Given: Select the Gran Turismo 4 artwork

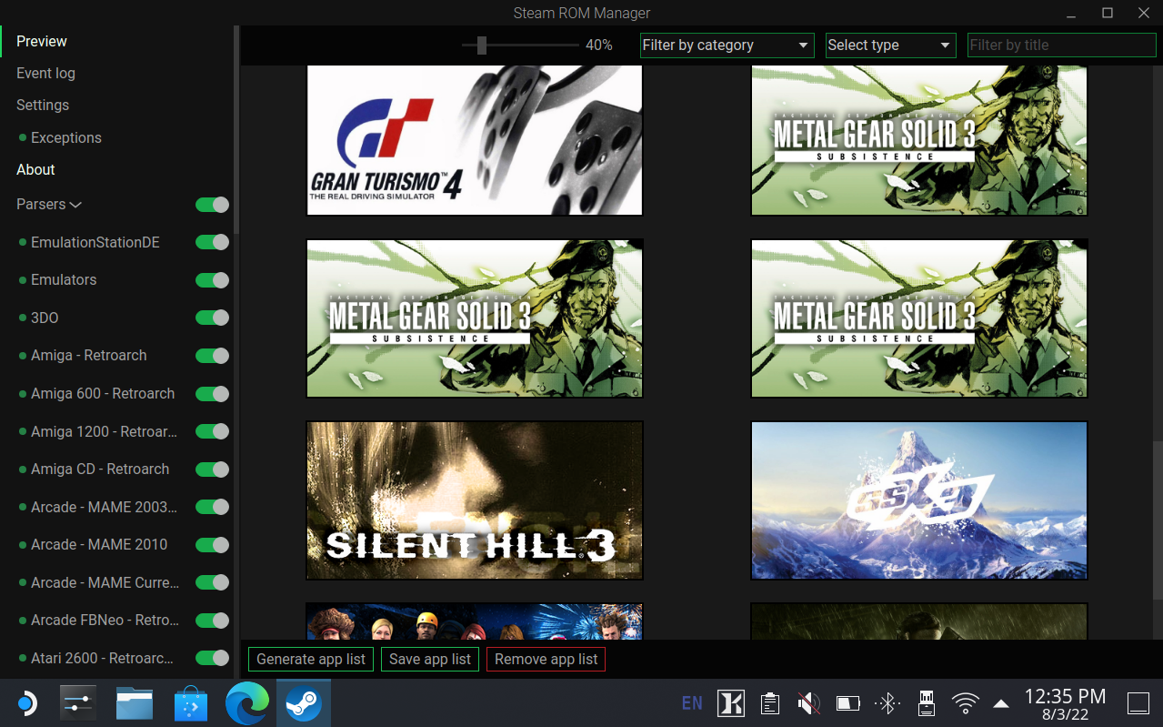Looking at the screenshot, I should click(475, 140).
